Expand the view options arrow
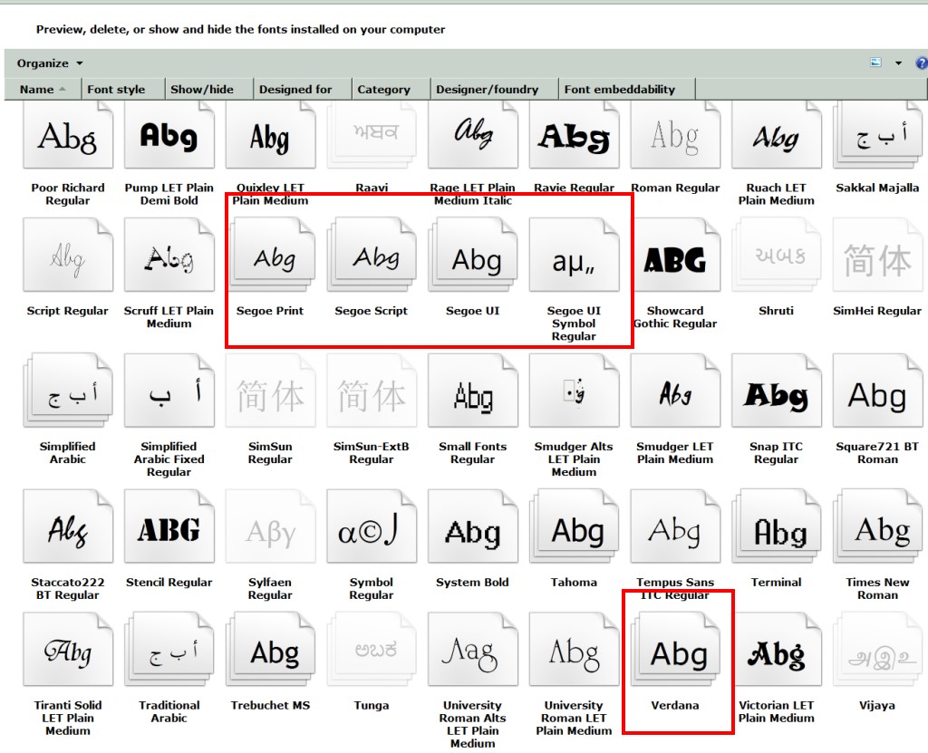928x753 pixels. pos(898,63)
